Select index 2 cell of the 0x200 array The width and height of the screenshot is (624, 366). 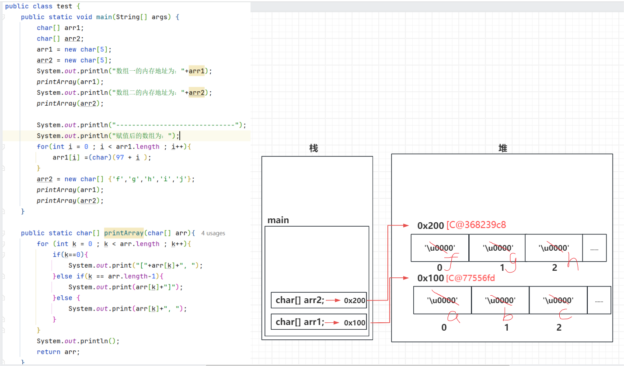tap(554, 248)
